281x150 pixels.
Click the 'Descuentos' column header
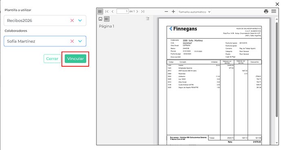[x=255, y=62]
